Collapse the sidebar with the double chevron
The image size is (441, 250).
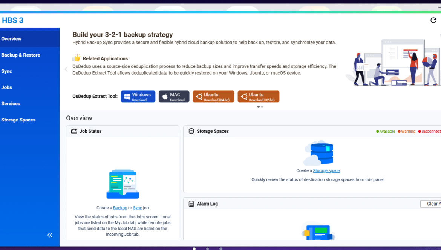pos(50,235)
